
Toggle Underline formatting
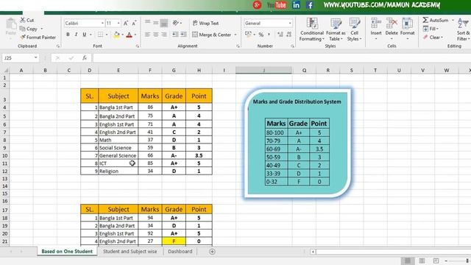click(85, 35)
